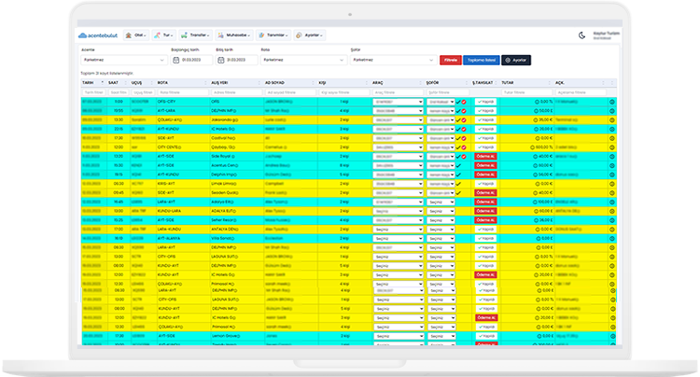This screenshot has height=377, width=700.
Task: Click the Tutar filtrele input
Action: pyautogui.click(x=526, y=92)
